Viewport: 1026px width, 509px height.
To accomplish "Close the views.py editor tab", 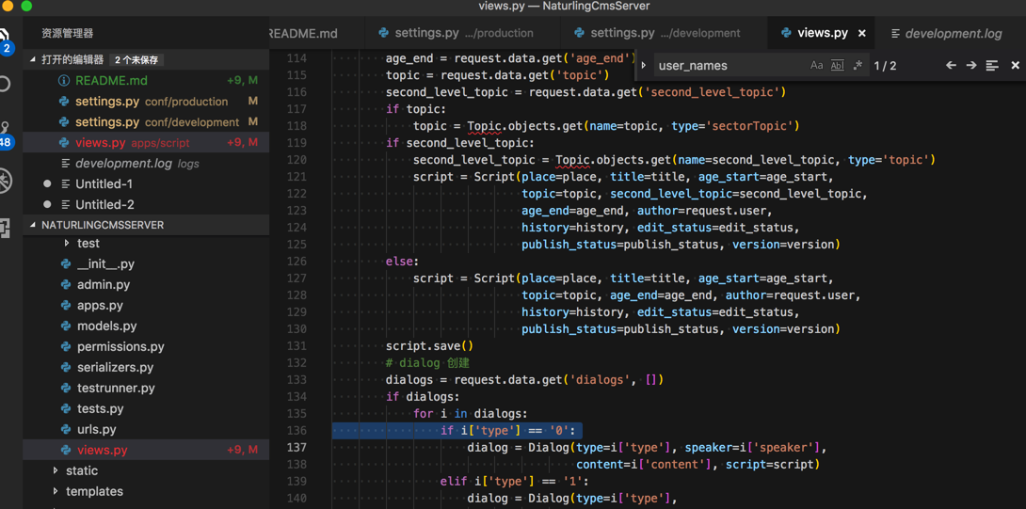I will pos(862,33).
